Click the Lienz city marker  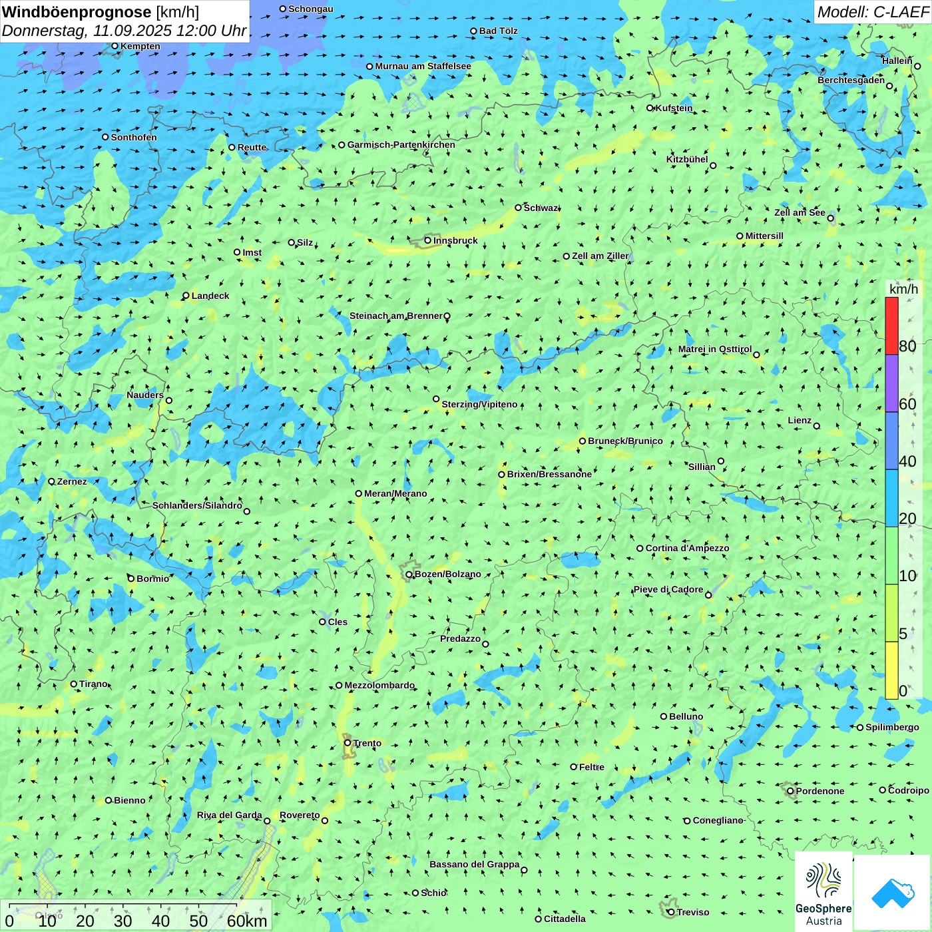817,426
